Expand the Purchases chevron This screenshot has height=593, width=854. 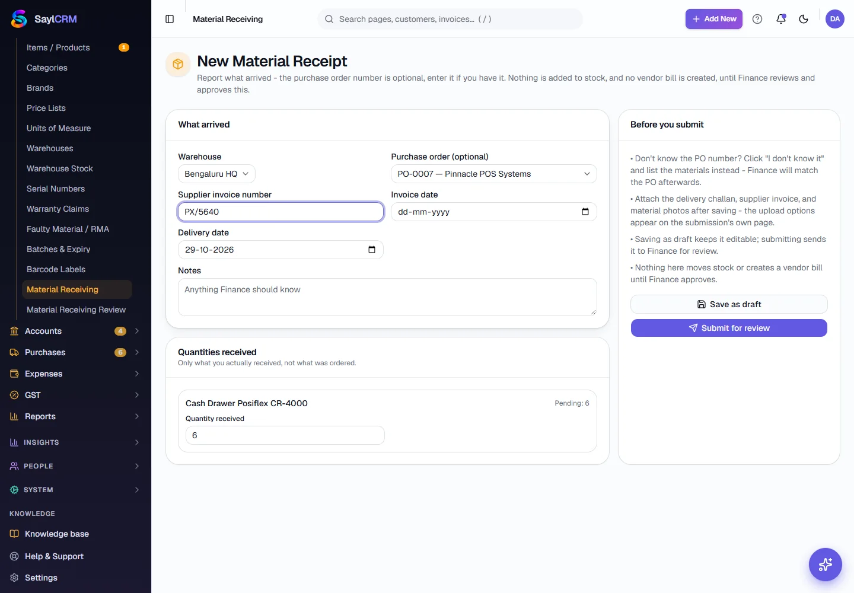pyautogui.click(x=137, y=352)
